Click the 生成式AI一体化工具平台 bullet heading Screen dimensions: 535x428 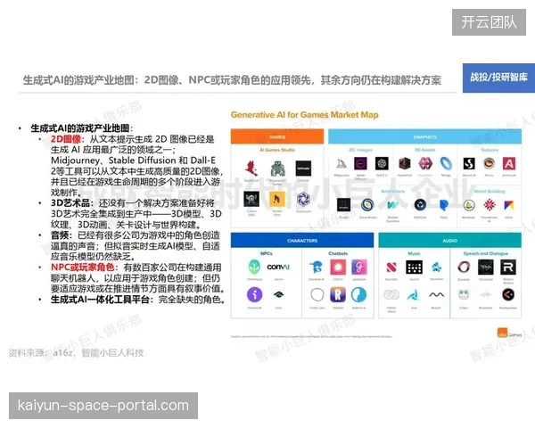[x=102, y=300]
